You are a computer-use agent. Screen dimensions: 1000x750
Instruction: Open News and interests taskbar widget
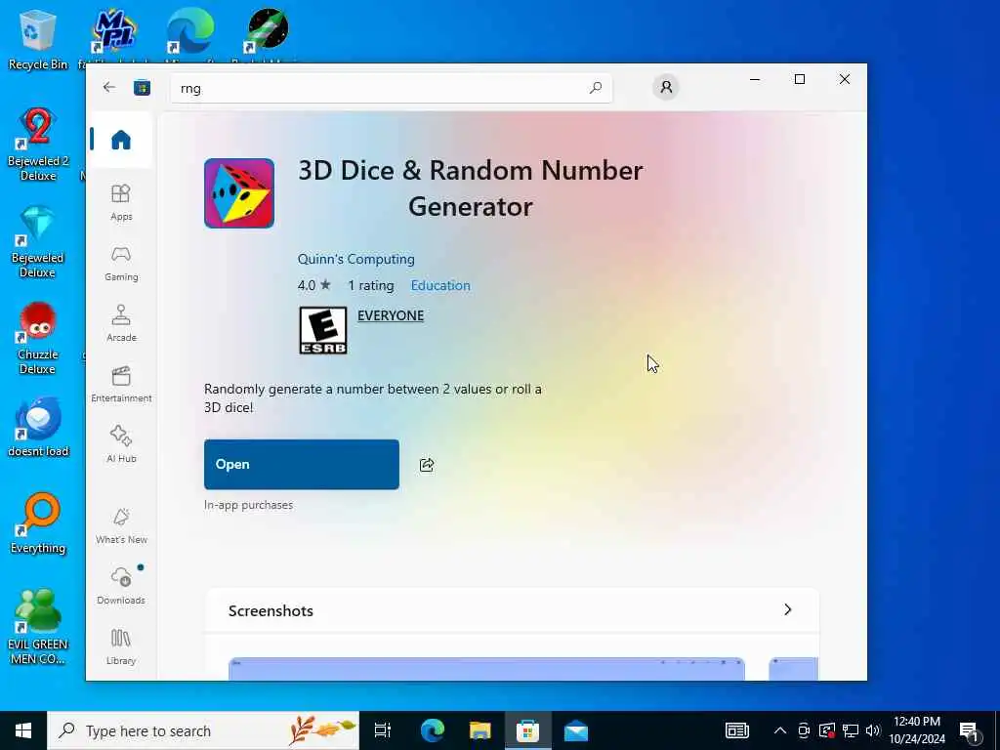click(x=736, y=730)
